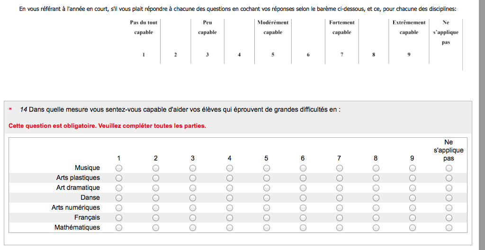Click the Musique row label
The width and height of the screenshot is (485, 250).
(x=87, y=168)
